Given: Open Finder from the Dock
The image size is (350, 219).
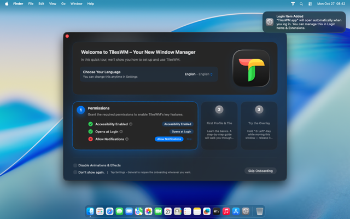Looking at the screenshot, I should click(90, 211).
